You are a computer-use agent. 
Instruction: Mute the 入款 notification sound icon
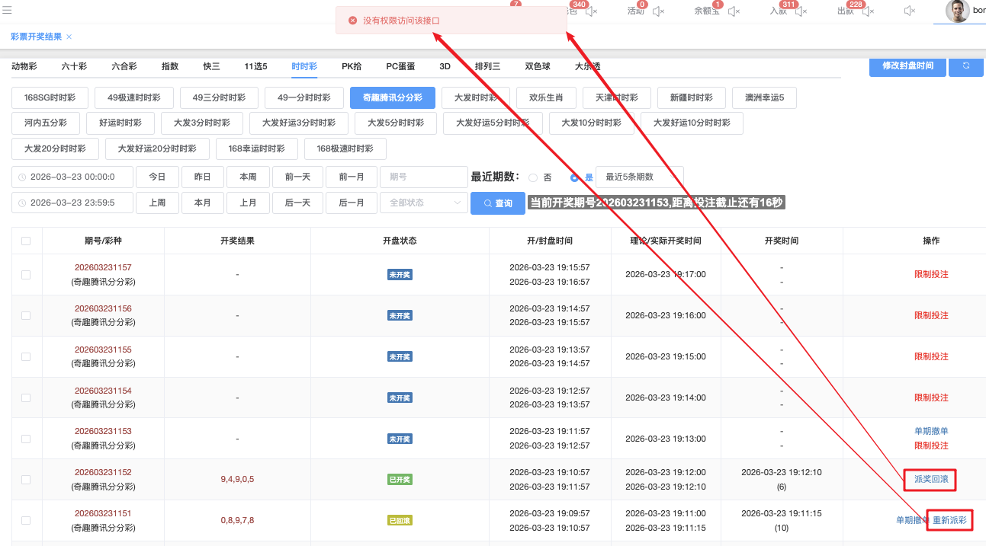(800, 11)
